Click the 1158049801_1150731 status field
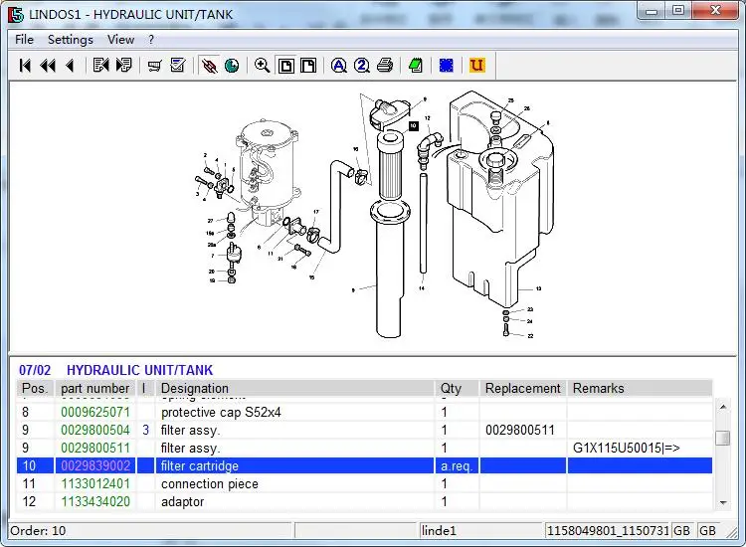Viewport: 746px width, 547px height. [x=608, y=530]
